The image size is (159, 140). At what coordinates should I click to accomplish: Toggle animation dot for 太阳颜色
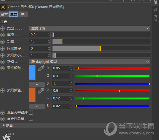(x=2, y=90)
